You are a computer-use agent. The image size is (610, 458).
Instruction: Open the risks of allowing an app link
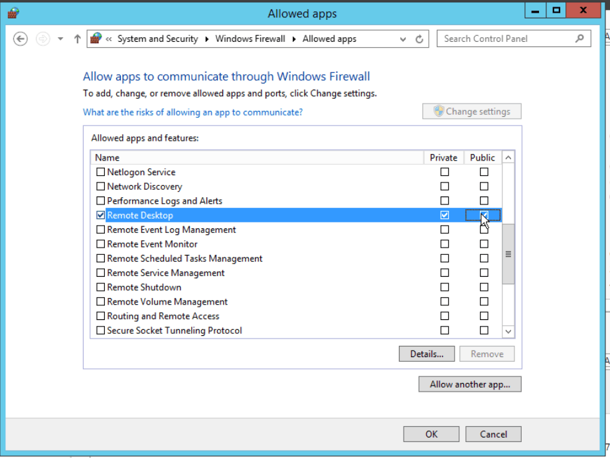192,112
